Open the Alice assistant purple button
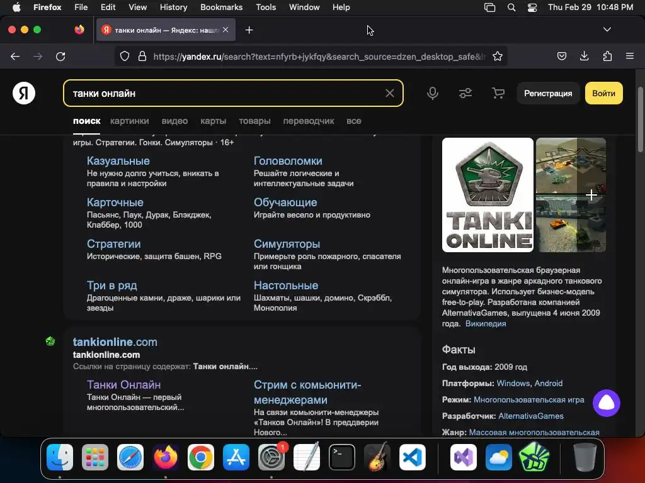The image size is (645, 483). 607,403
